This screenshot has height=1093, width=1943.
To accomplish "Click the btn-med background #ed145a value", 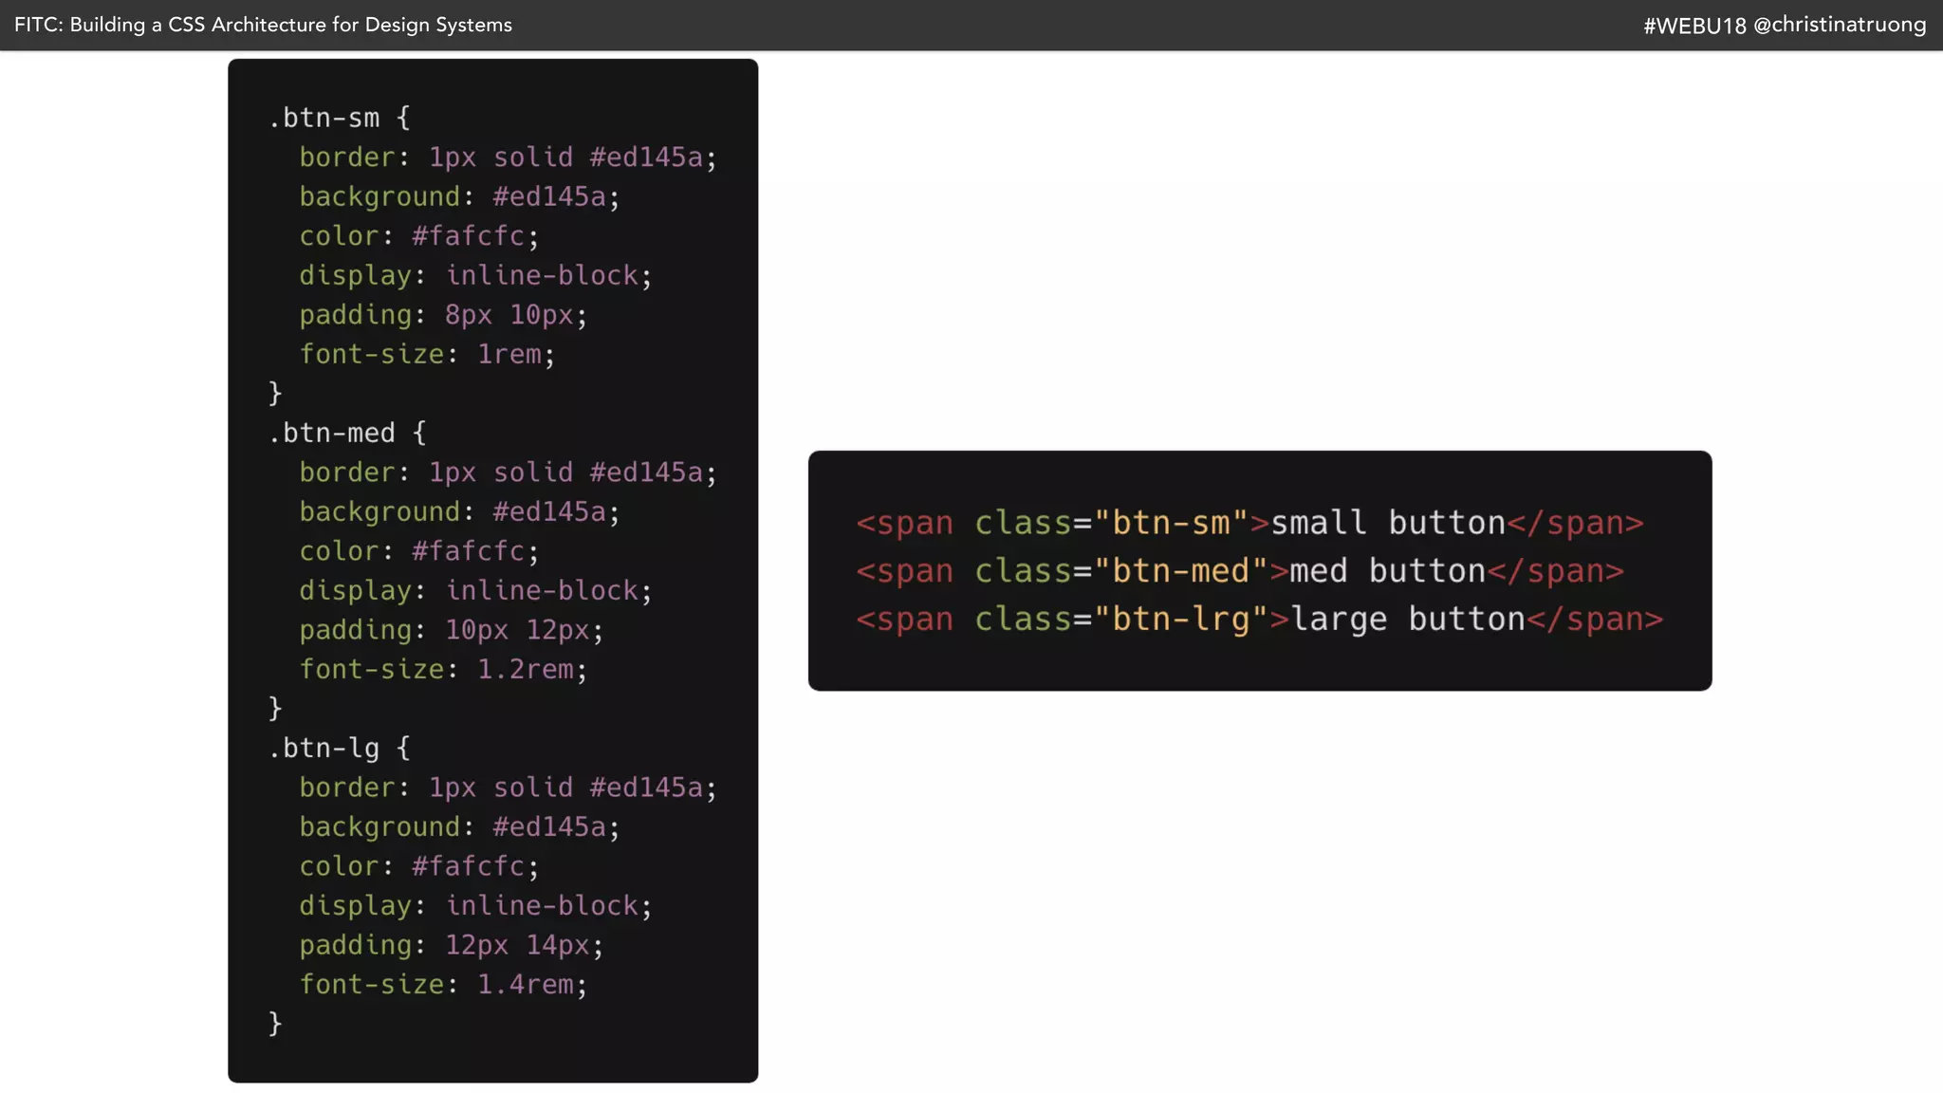I will tap(549, 512).
